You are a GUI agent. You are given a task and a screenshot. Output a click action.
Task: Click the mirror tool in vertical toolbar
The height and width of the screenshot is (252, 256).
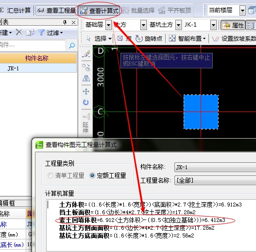86,79
